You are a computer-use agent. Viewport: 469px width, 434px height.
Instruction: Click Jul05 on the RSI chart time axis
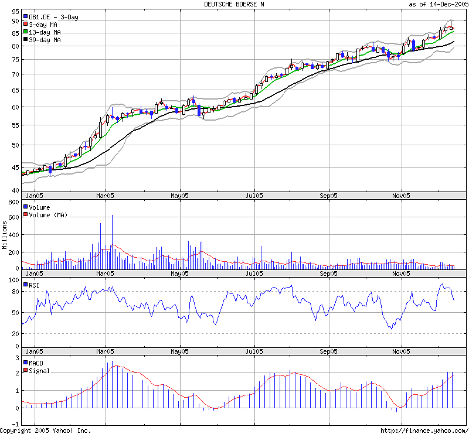tap(254, 351)
